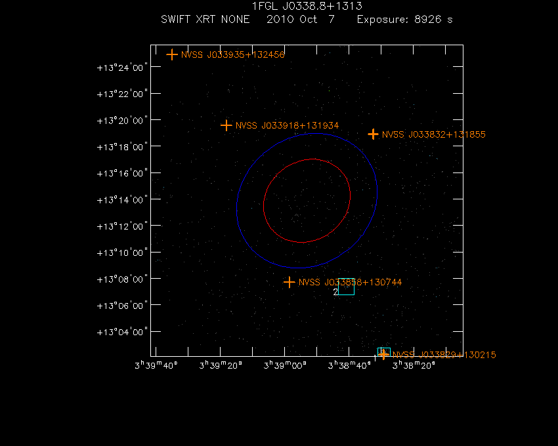Click the label NVSS J033832+131855
The width and height of the screenshot is (558, 446).
(434, 135)
